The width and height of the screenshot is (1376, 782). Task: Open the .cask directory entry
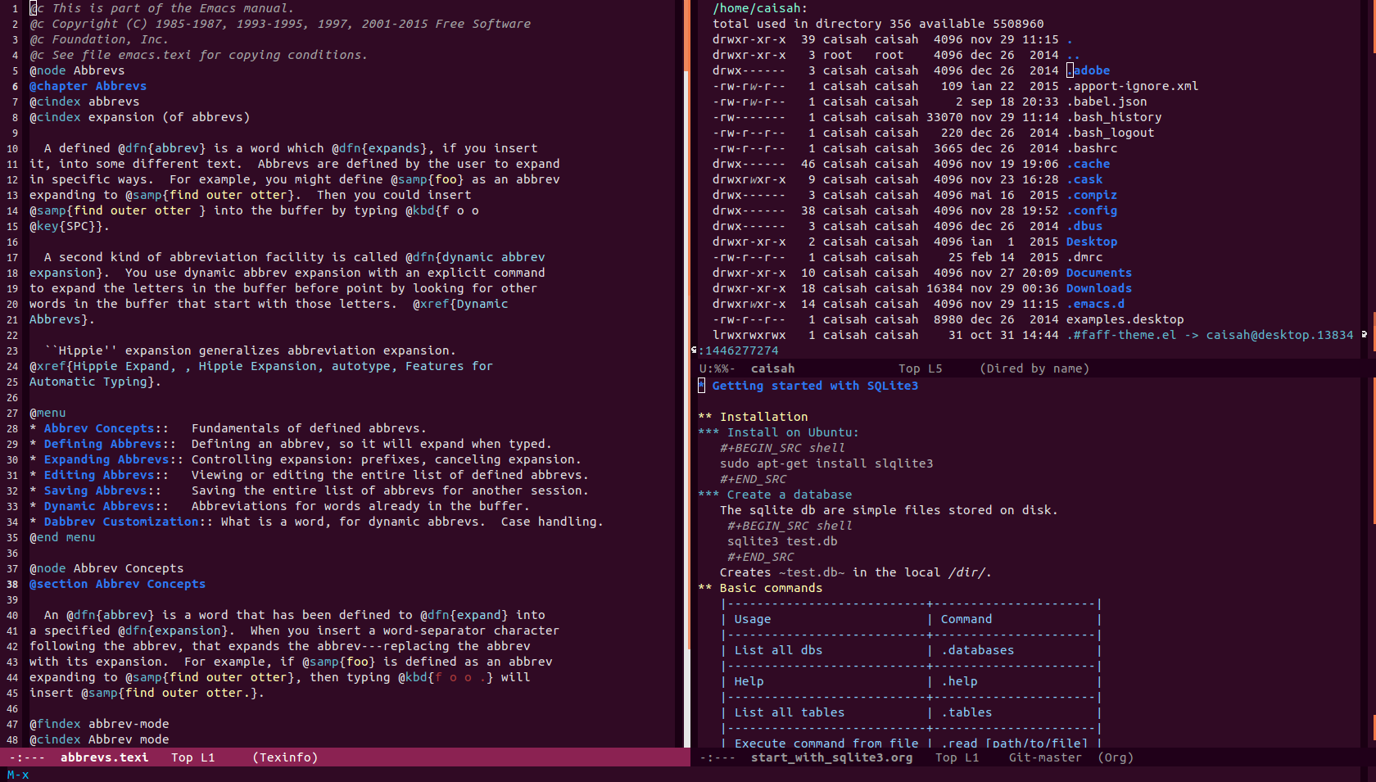[x=1084, y=179]
